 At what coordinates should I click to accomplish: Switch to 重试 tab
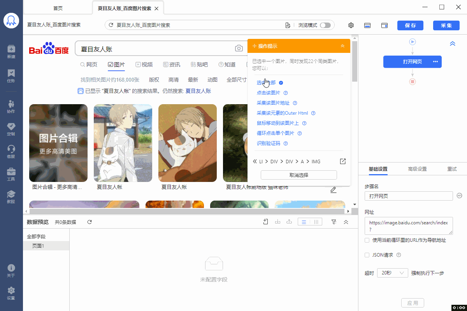pyautogui.click(x=452, y=169)
